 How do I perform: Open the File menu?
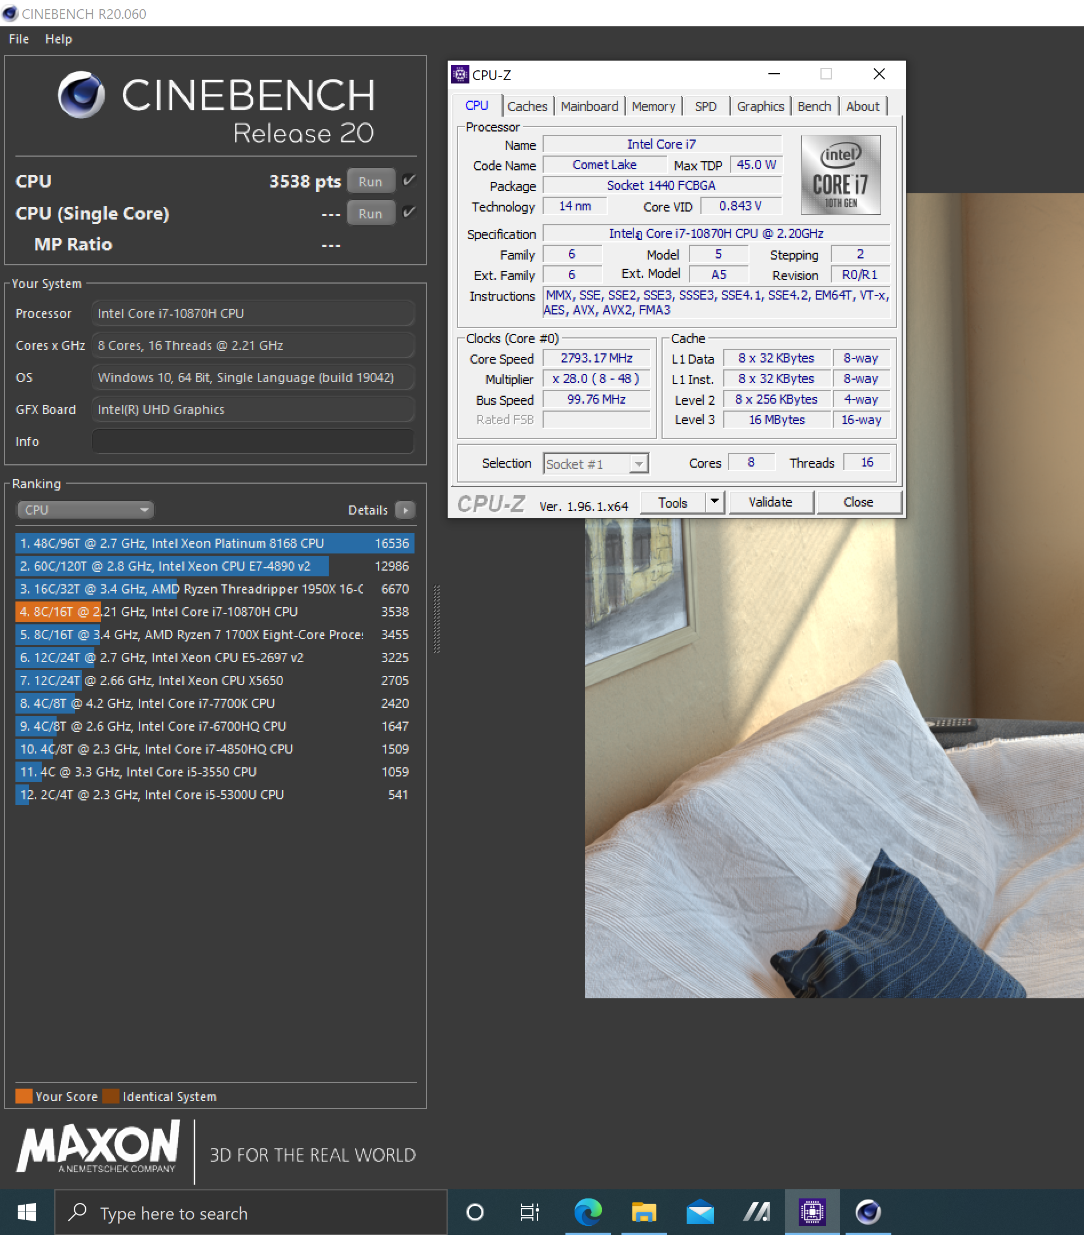click(19, 39)
